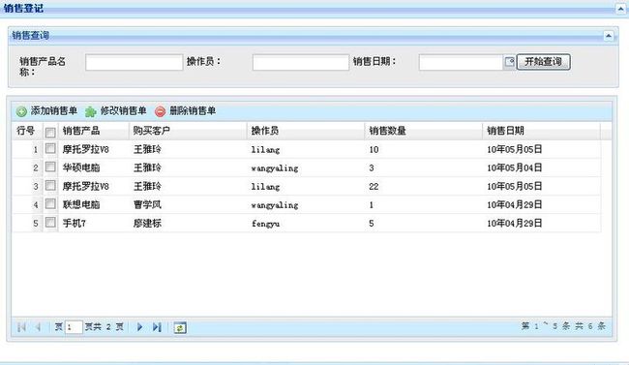629x365 pixels.
Task: Click the red delete sales order icon
Action: pyautogui.click(x=160, y=111)
